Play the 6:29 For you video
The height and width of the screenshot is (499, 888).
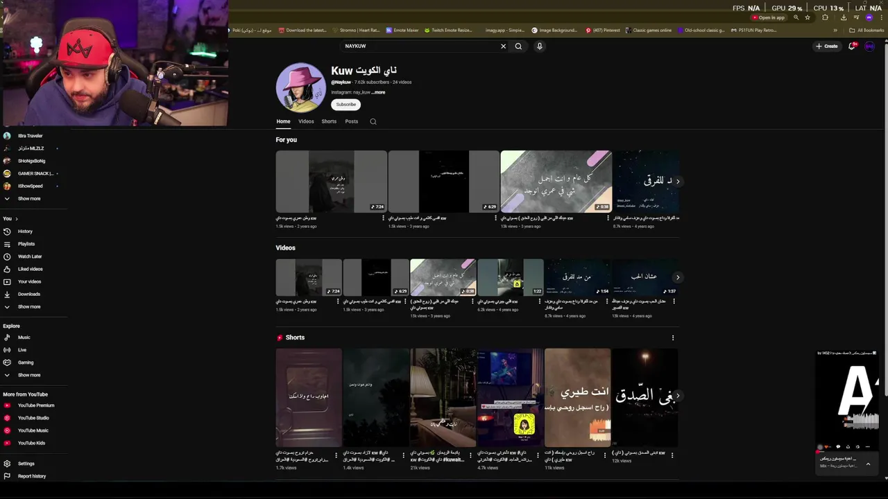(x=444, y=182)
